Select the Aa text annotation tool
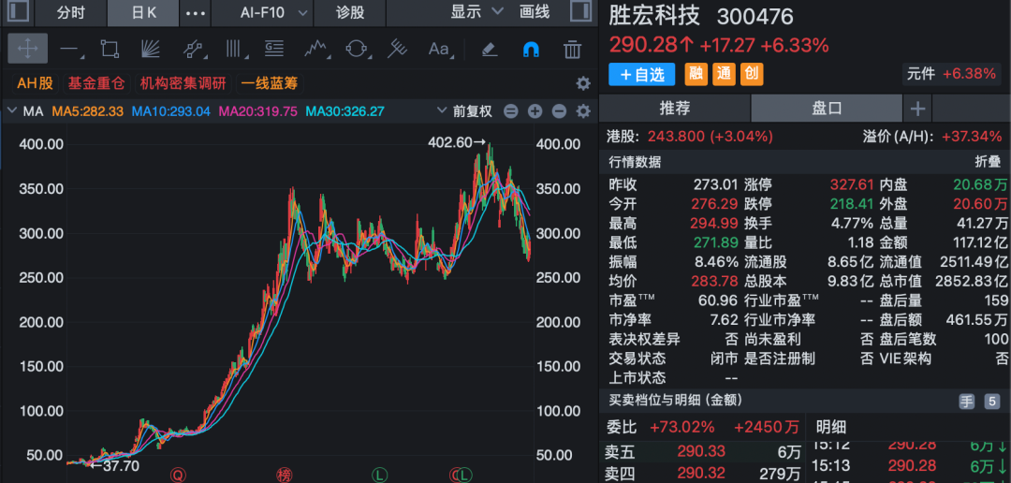This screenshot has height=483, width=1011. click(439, 49)
